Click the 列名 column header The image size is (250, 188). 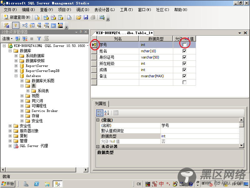tap(118, 39)
